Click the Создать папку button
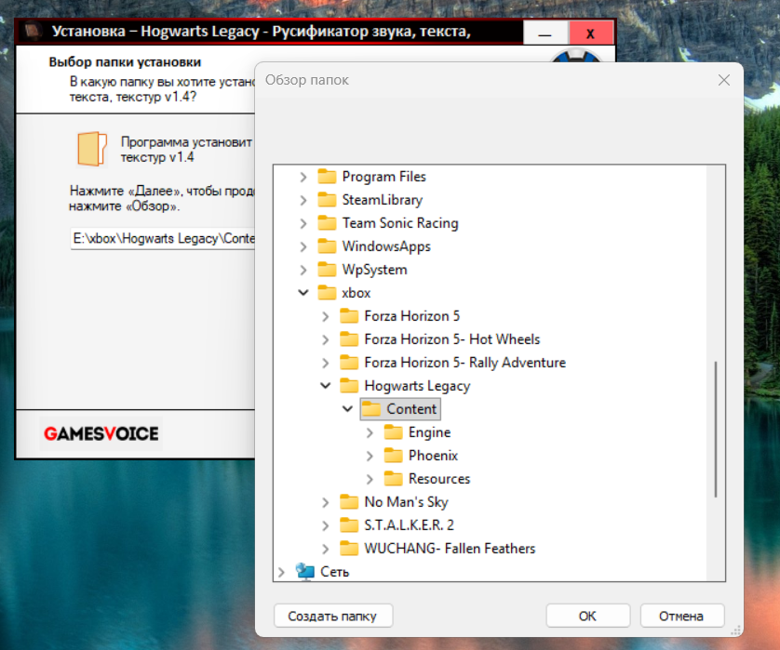Screen dimensions: 780x650 pyautogui.click(x=333, y=616)
